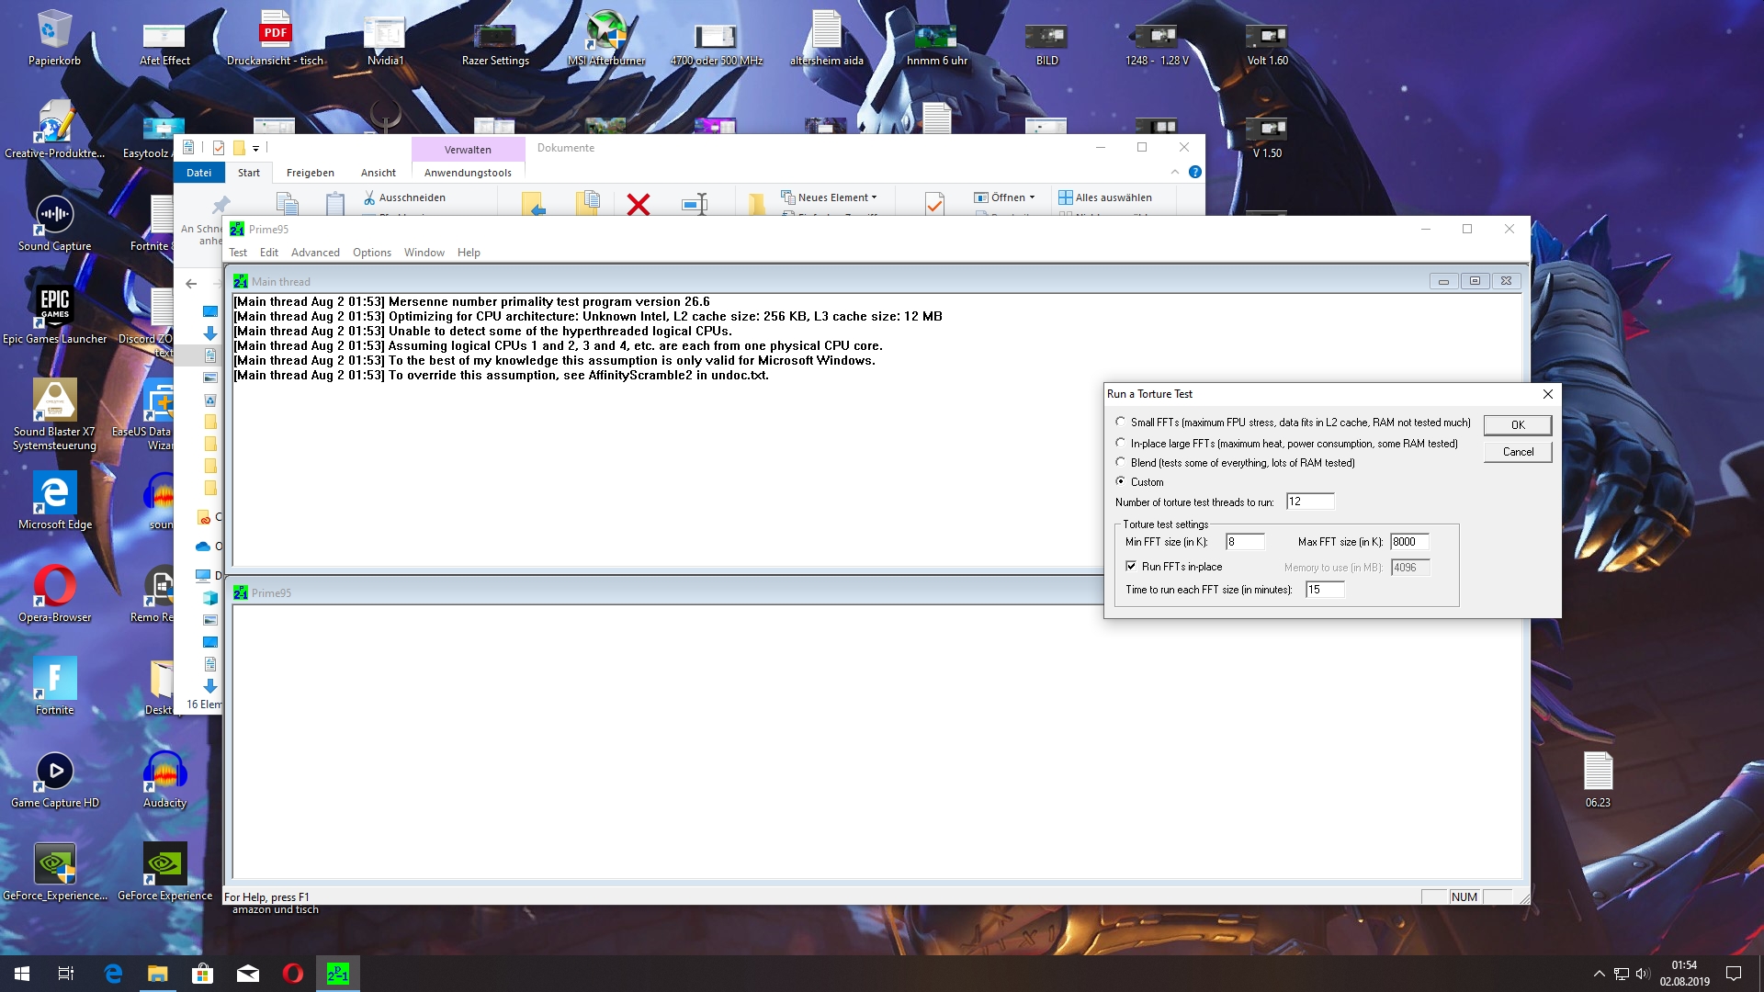This screenshot has width=1764, height=992.
Task: Click the Explorer help question mark icon
Action: (x=1194, y=172)
